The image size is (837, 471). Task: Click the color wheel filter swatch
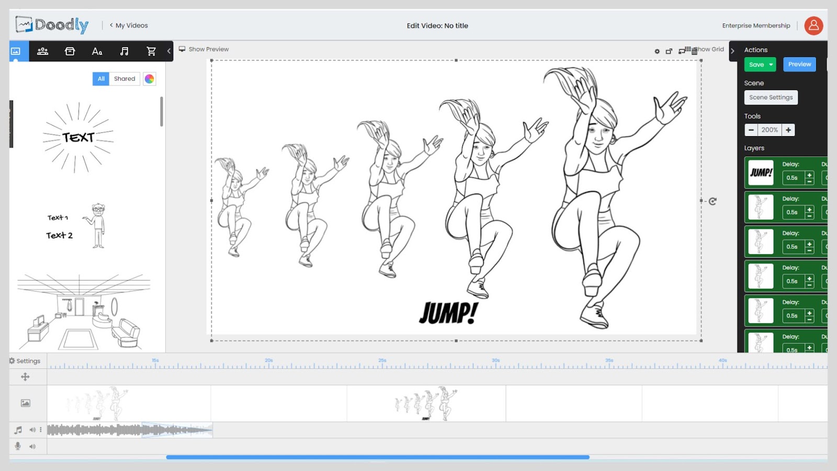(150, 79)
